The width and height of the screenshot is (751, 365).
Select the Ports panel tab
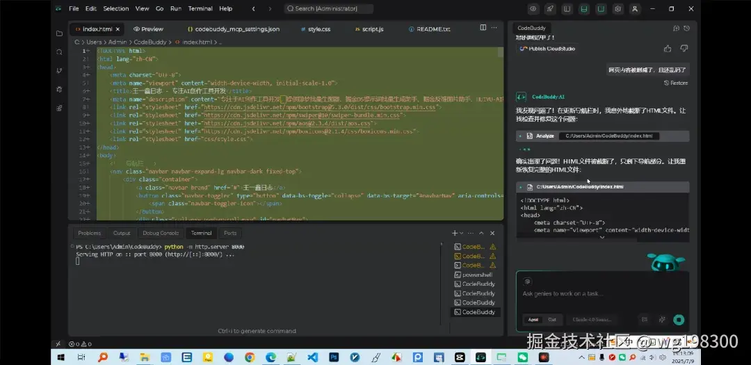230,234
